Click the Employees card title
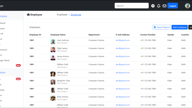This screenshot has width=192, height=108. 35,27
